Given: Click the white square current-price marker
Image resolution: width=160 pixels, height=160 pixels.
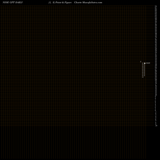Looking at the screenshot, I should coord(145,63).
